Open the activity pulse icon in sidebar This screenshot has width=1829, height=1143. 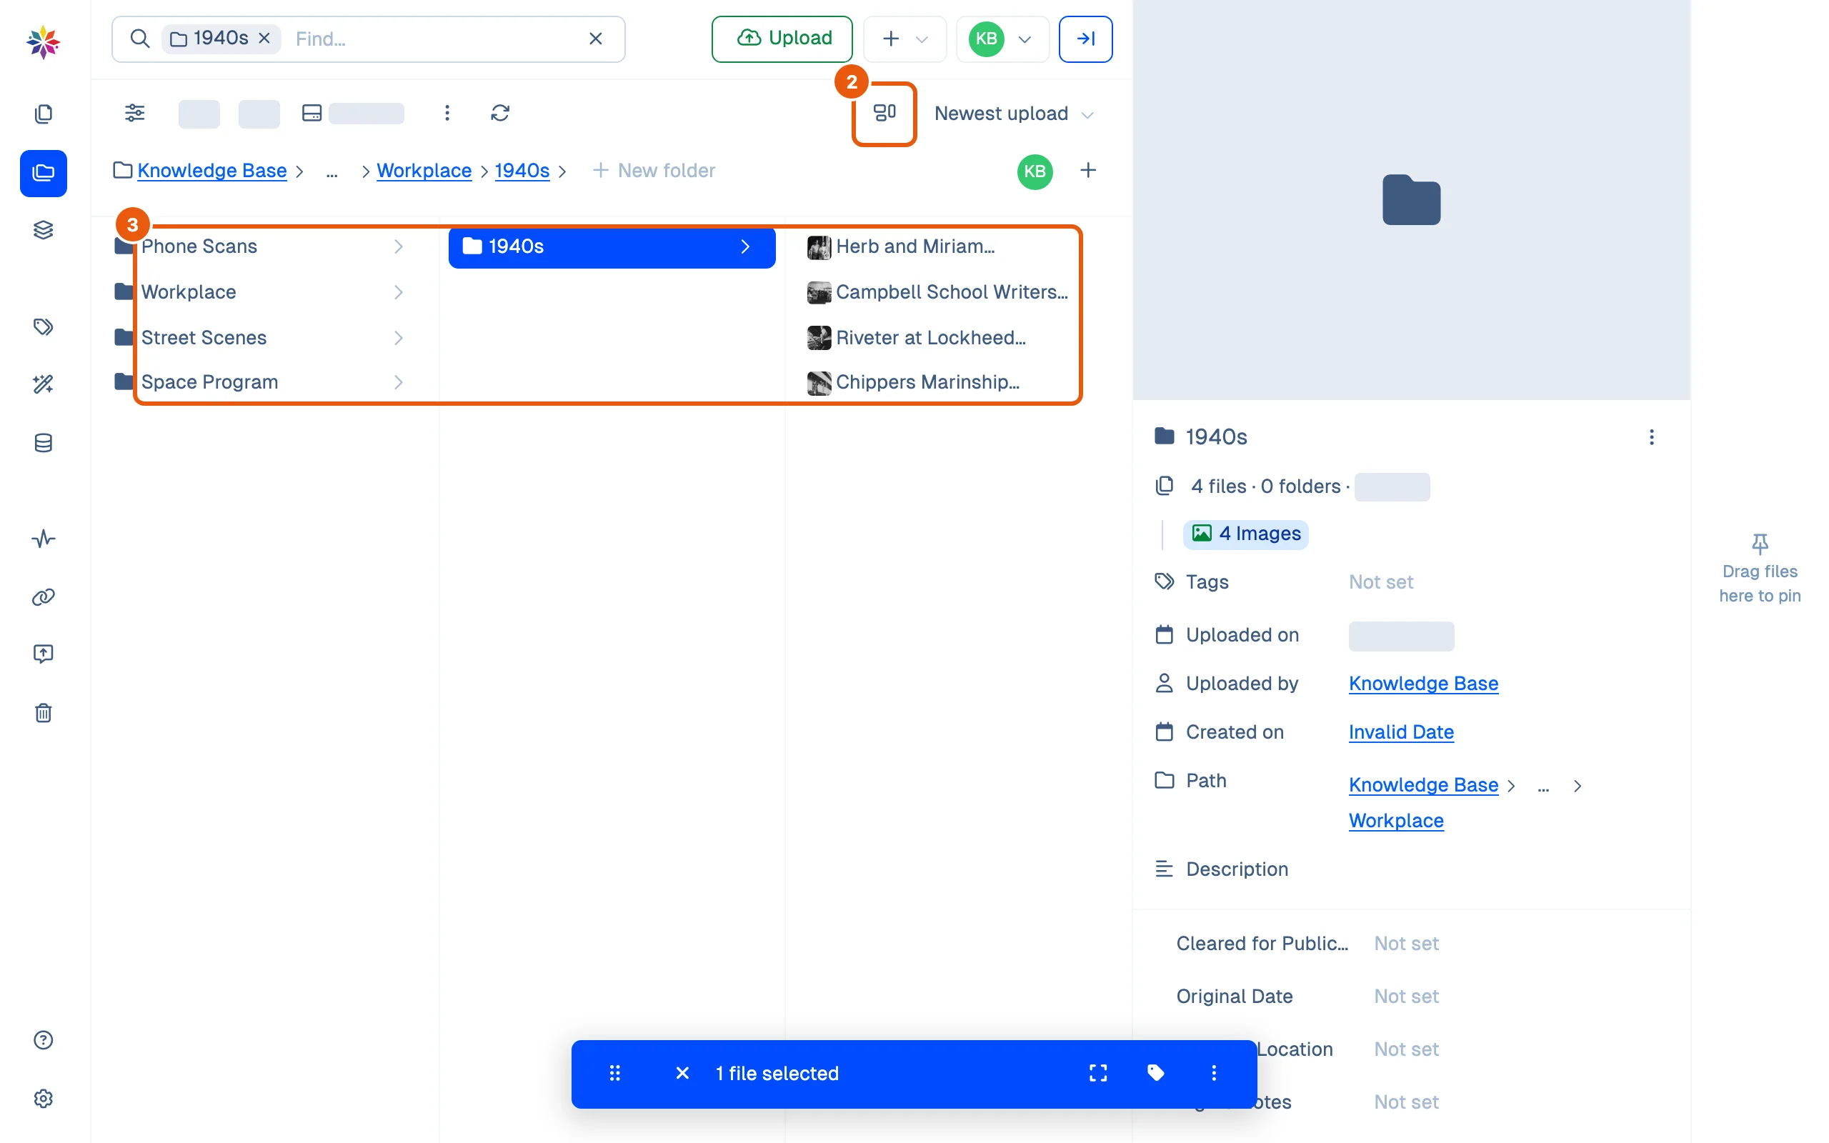point(43,539)
